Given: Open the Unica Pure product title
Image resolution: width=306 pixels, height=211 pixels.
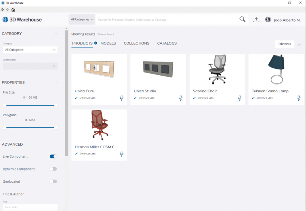Looking at the screenshot, I should [x=84, y=91].
